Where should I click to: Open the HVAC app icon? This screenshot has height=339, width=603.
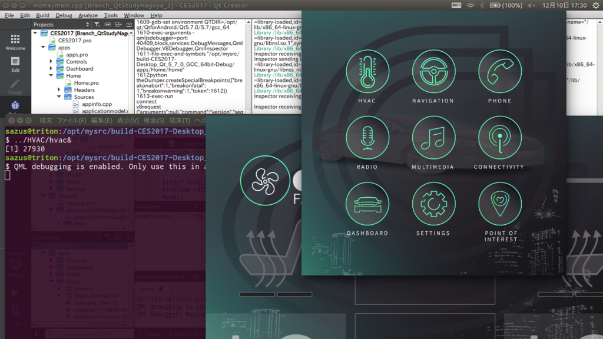coord(367,71)
